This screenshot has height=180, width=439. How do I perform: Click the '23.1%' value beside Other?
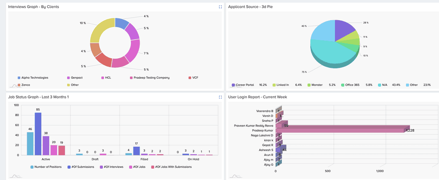tap(427, 85)
